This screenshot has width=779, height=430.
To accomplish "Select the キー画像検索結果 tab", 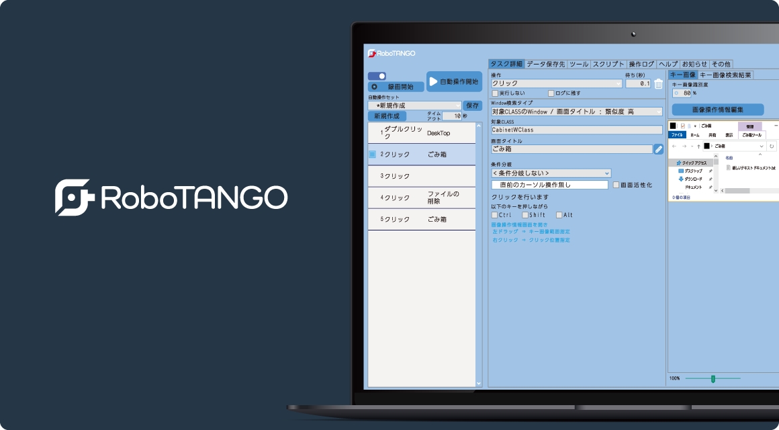I will (725, 75).
